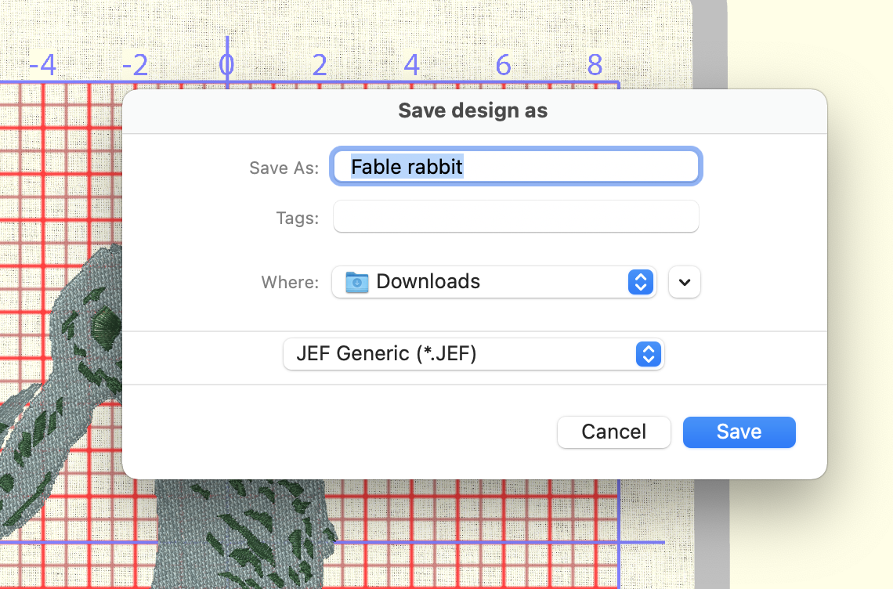Click the Tags input field
Viewport: 893px width, 589px height.
515,217
